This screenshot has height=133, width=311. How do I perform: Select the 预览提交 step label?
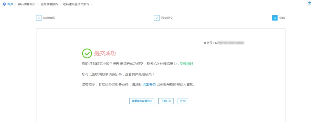point(167,18)
